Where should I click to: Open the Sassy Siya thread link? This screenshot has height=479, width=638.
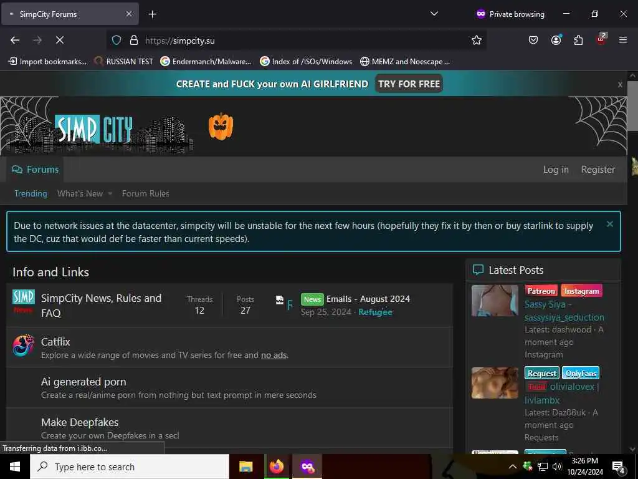(x=564, y=311)
